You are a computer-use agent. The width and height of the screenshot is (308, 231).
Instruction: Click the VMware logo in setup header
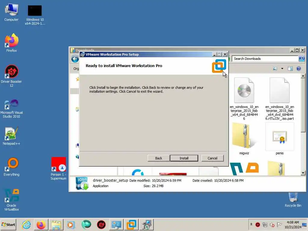click(219, 66)
